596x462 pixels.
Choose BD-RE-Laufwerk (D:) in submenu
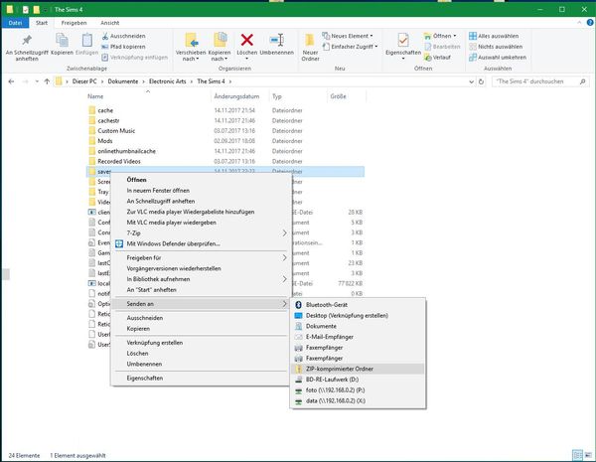[358, 380]
